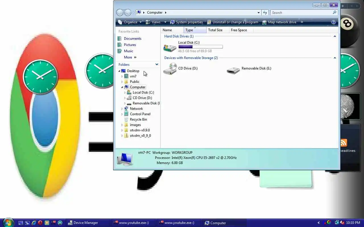
Task: Show More favorite links
Action: pos(130,57)
